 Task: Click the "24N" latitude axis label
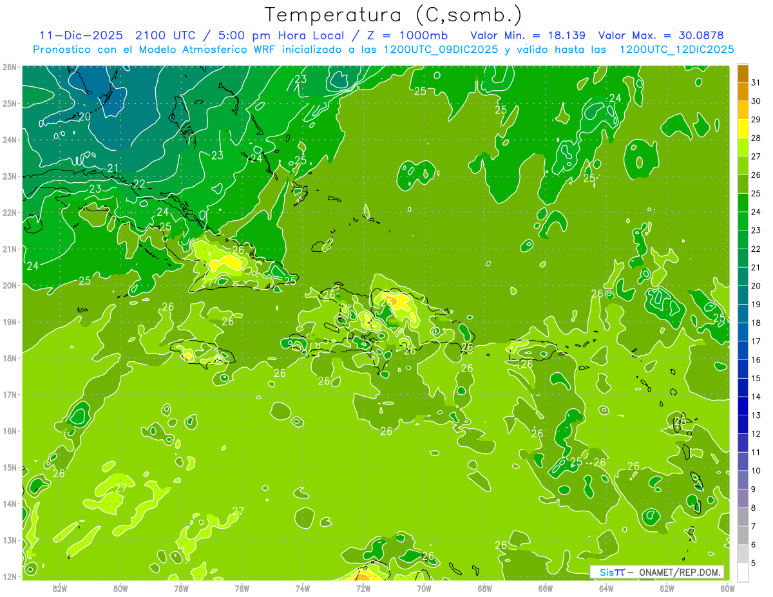coord(10,140)
